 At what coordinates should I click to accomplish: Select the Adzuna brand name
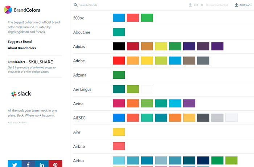point(80,75)
